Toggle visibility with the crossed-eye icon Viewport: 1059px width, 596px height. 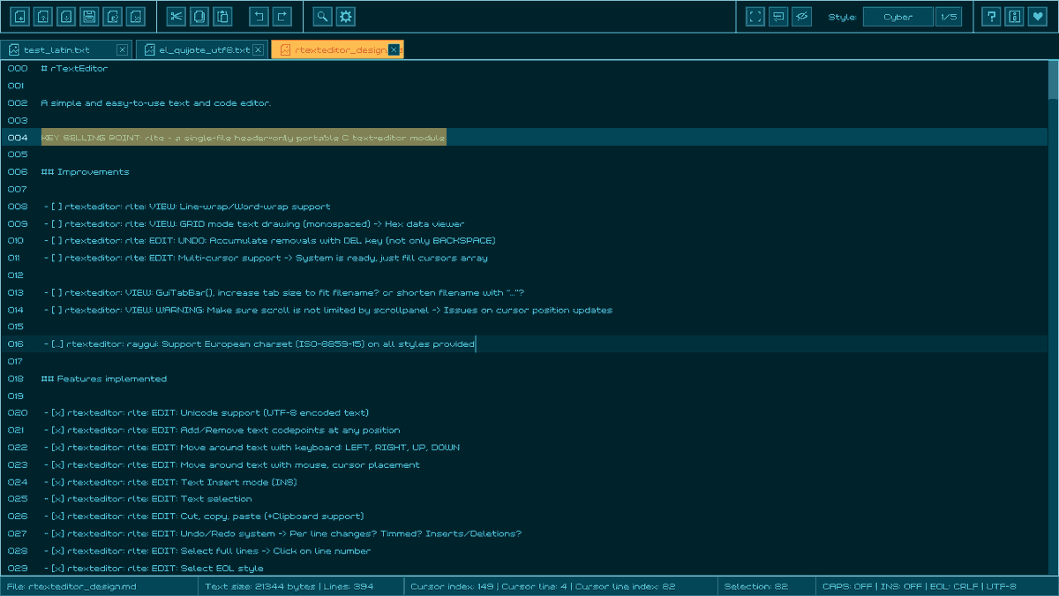point(801,16)
